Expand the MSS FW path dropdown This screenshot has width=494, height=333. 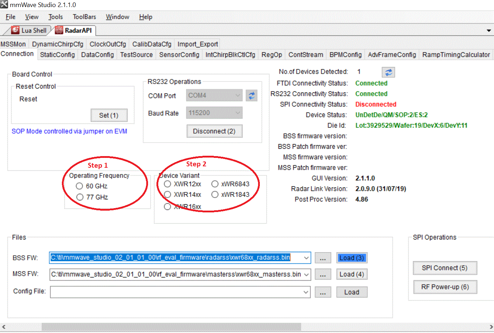(x=306, y=274)
